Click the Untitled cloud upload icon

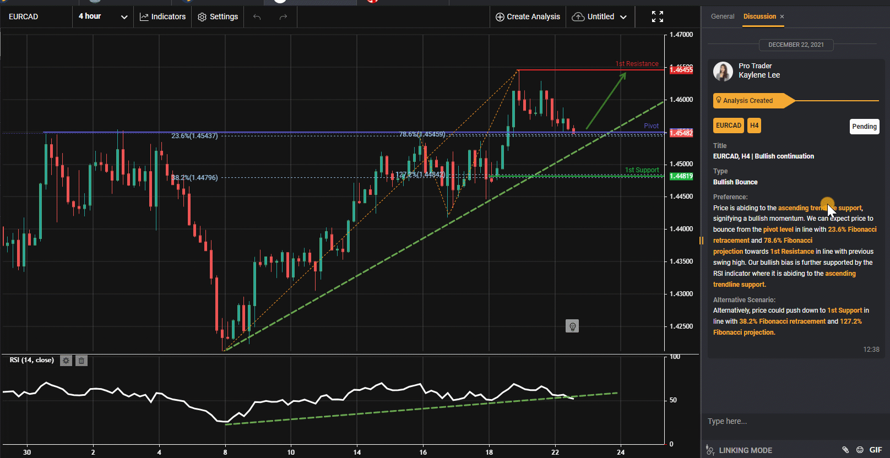coord(578,17)
